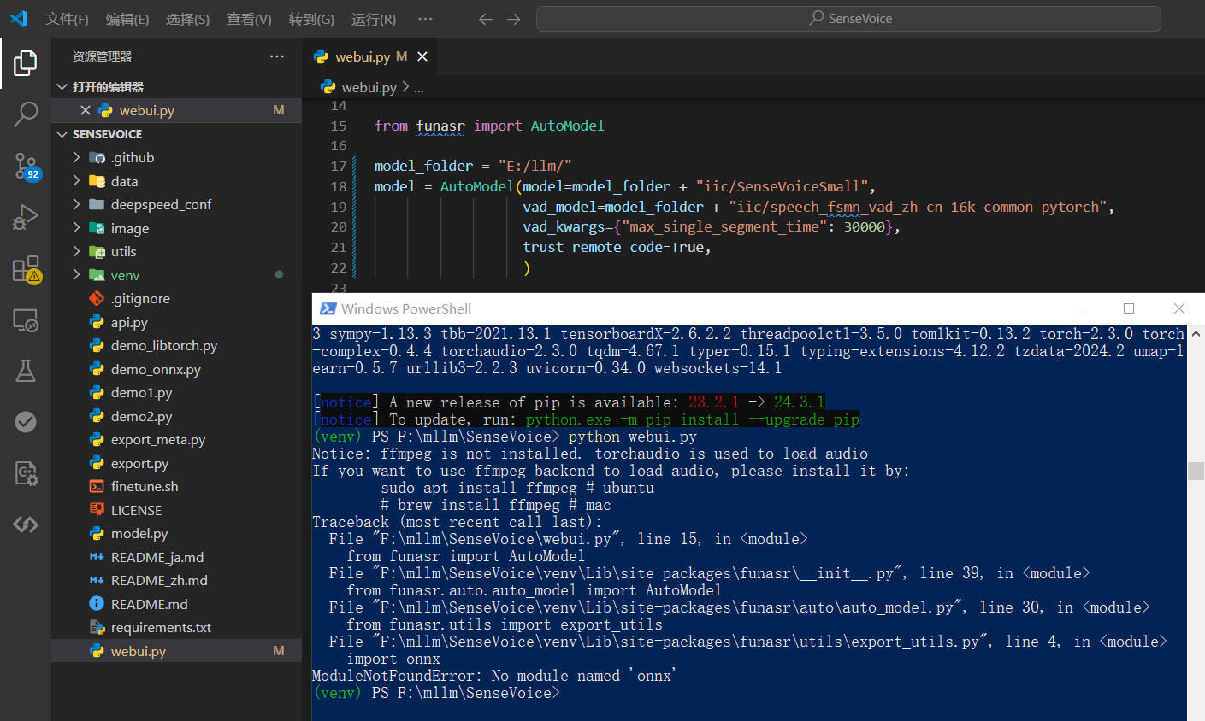
Task: Open .gitignore file
Action: tap(176, 299)
